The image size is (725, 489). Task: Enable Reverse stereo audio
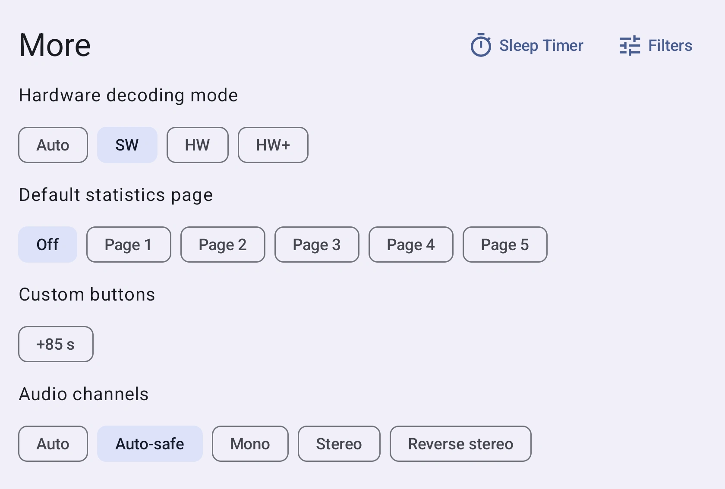460,444
